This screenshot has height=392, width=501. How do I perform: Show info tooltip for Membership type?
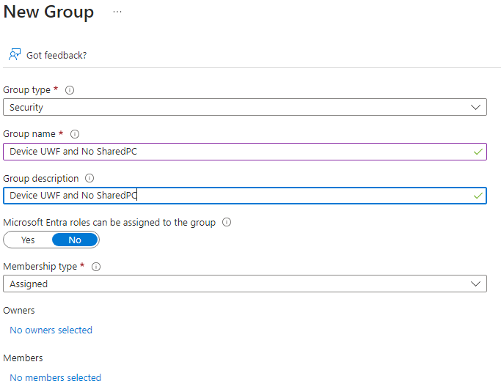[96, 267]
